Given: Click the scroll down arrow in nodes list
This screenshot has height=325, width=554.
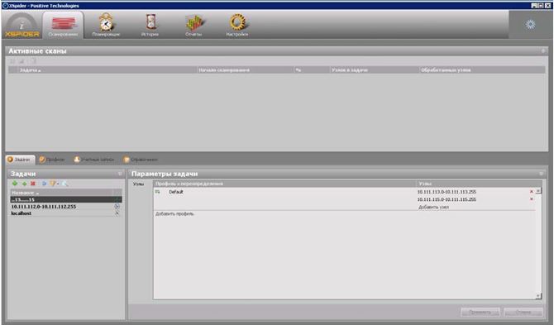Looking at the screenshot, I should tap(538, 296).
